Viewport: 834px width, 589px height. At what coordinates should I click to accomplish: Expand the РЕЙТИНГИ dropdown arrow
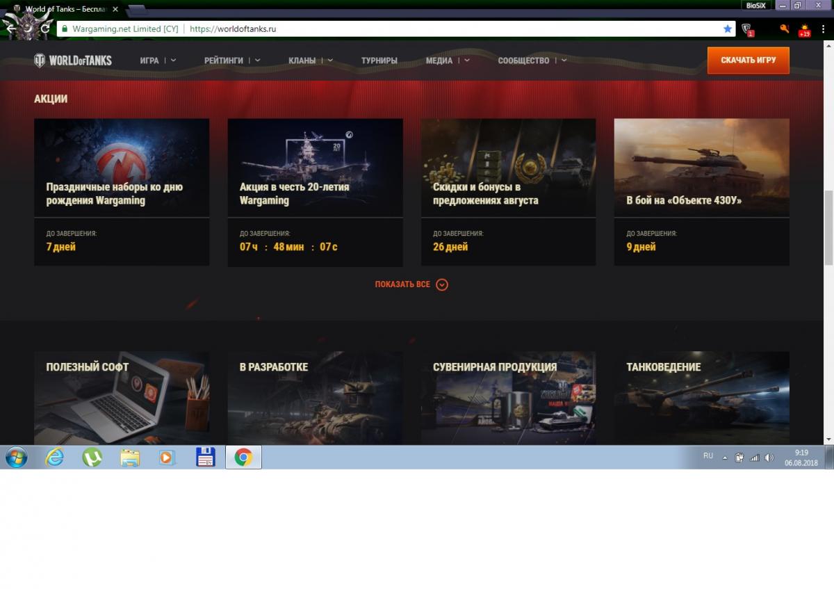[x=258, y=60]
